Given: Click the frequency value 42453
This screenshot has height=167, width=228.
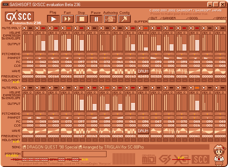Looking at the screenshot, I should 143,76.
